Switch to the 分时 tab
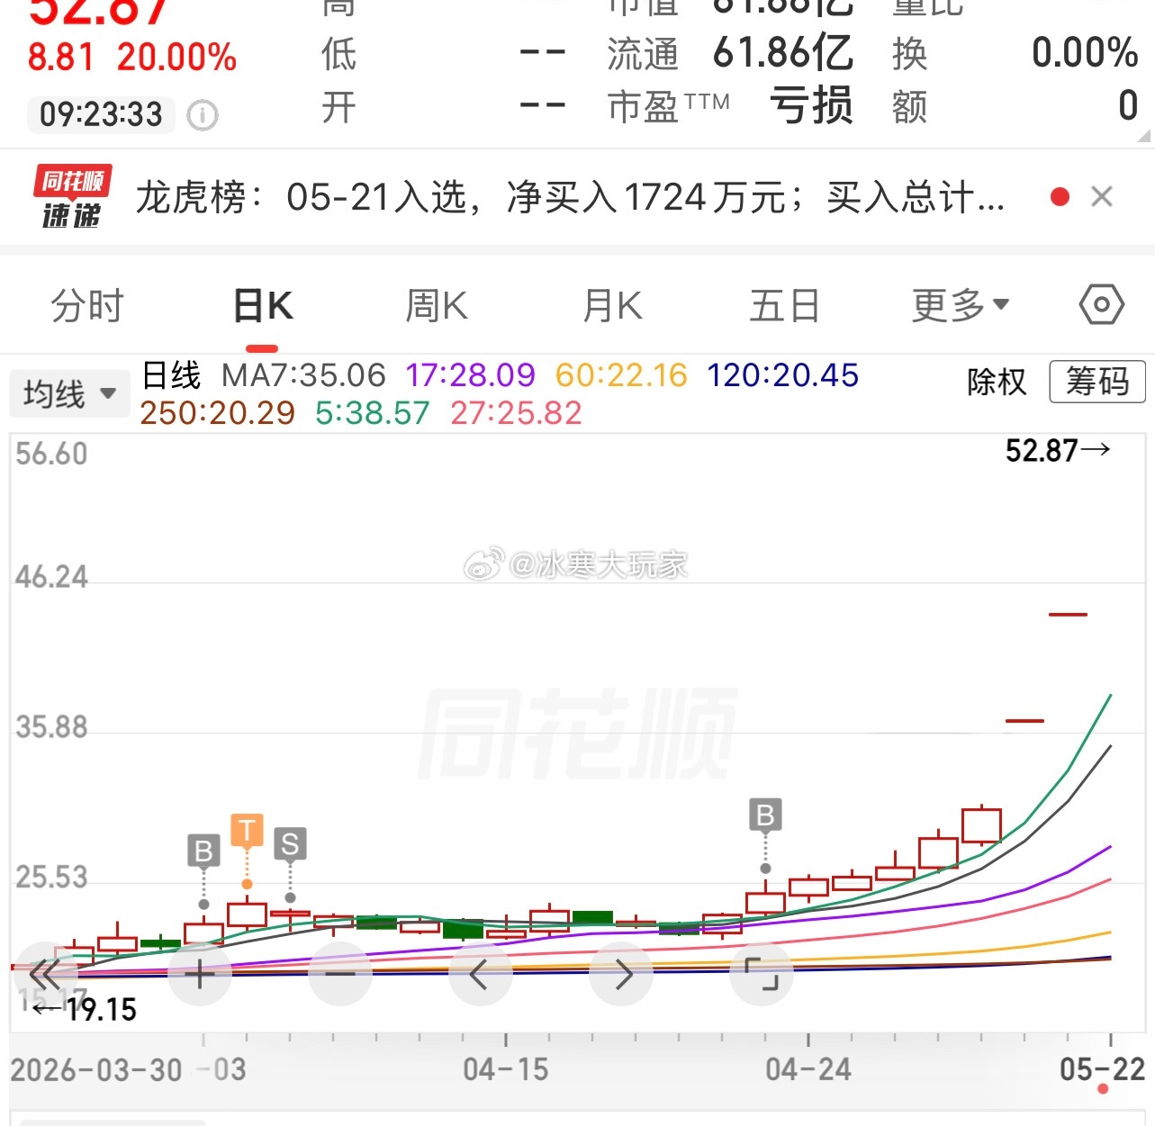This screenshot has height=1126, width=1155. [x=86, y=306]
